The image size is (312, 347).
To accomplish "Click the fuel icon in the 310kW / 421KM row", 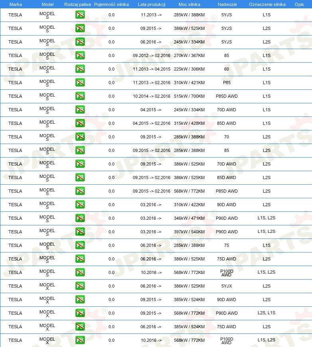I will coord(80,83).
